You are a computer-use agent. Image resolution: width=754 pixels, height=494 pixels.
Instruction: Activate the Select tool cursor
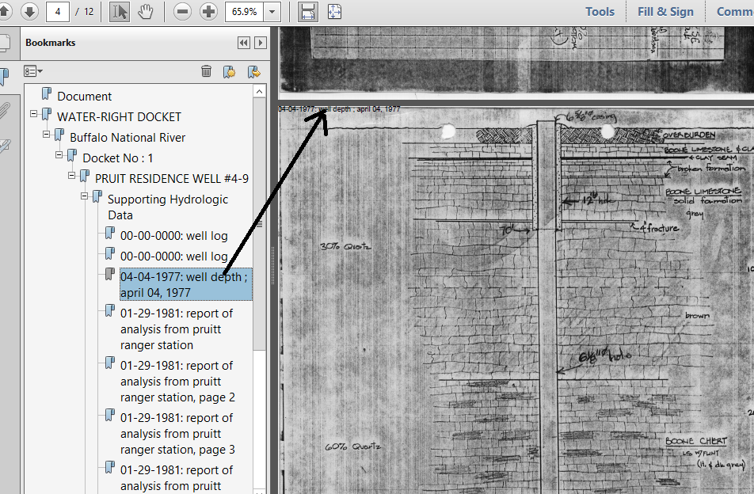(120, 11)
